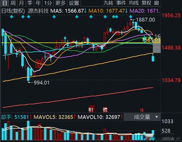This screenshot has height=142, width=182.
Task: Switch to the 季 quarterly chart tab
Action: coord(30,3)
